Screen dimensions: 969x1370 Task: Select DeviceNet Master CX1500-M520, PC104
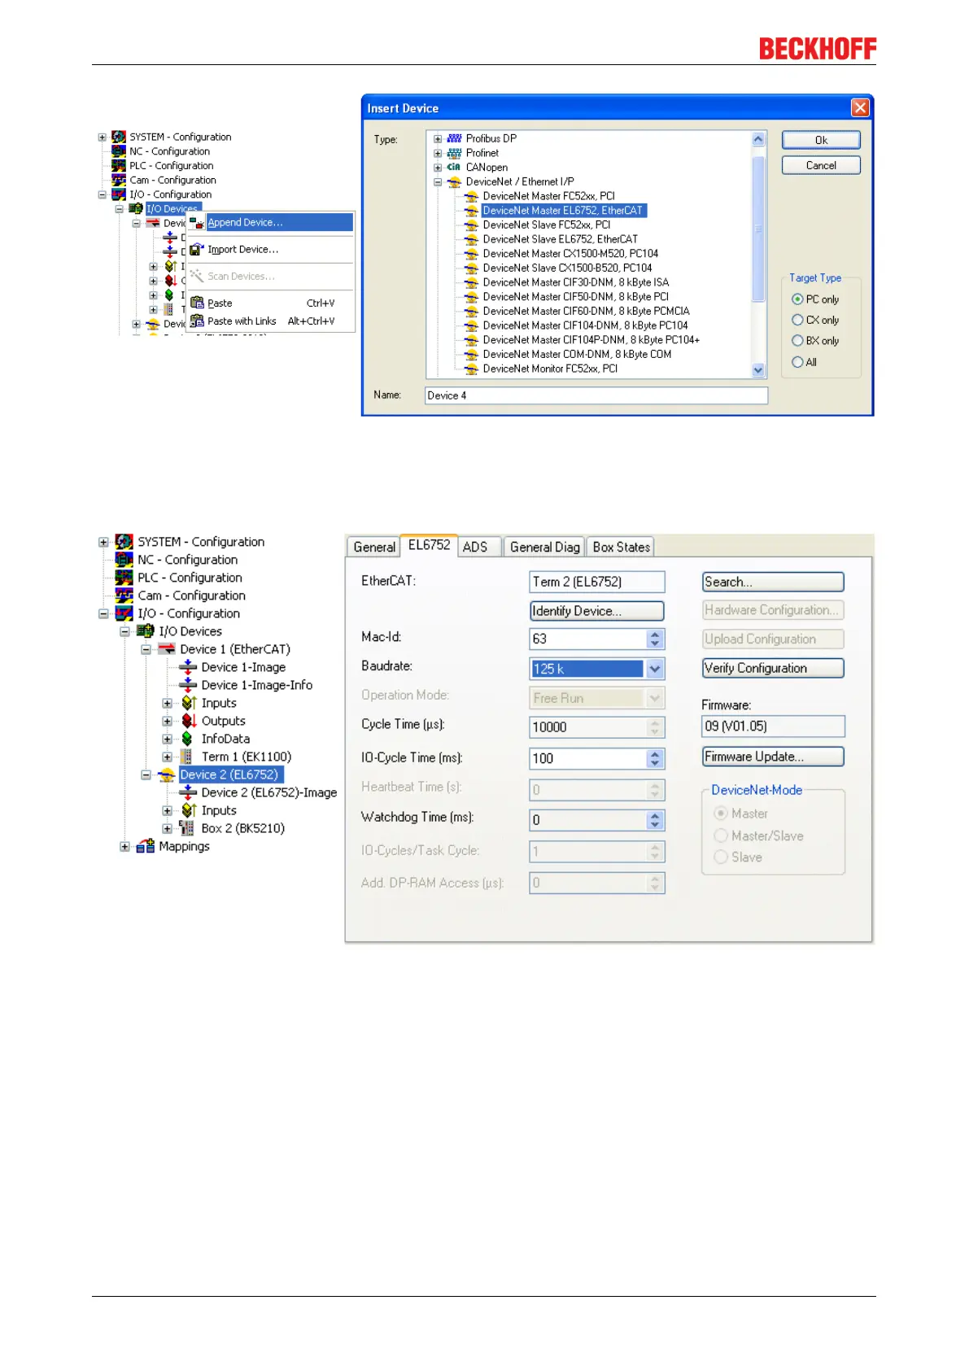570,254
